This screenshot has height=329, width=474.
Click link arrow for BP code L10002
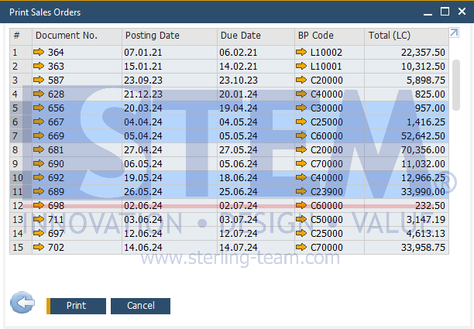(301, 52)
